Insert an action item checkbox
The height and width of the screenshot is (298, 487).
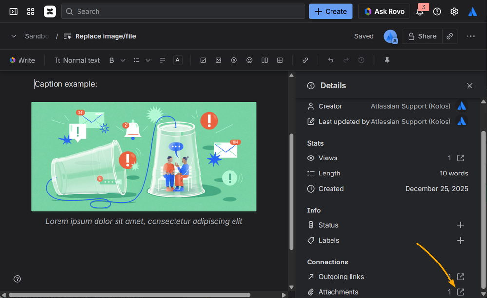pos(203,60)
